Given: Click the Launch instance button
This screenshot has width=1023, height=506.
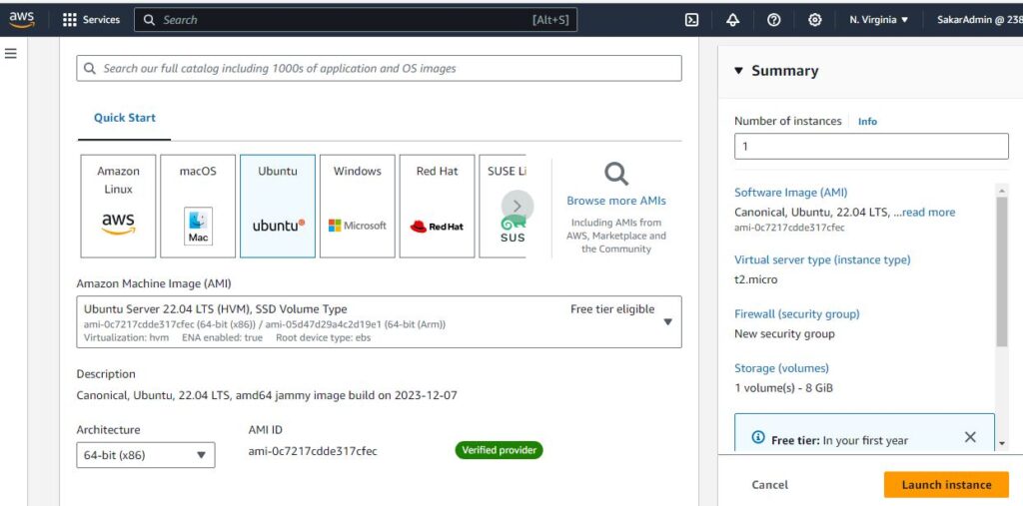Looking at the screenshot, I should click(x=946, y=484).
